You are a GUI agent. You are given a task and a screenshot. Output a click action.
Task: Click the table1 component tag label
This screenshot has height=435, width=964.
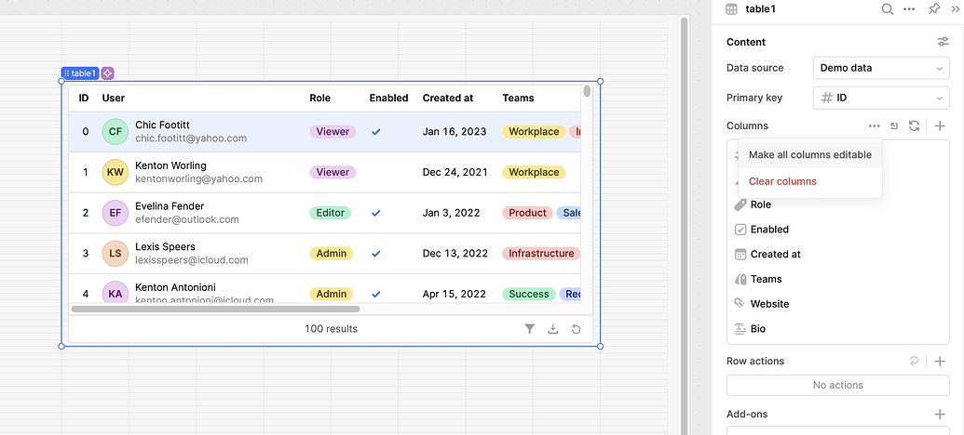[80, 73]
